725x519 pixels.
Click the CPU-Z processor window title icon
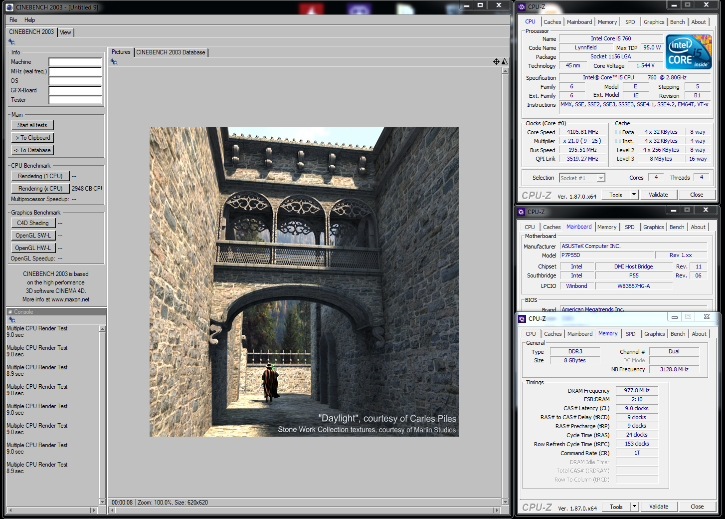(522, 7)
